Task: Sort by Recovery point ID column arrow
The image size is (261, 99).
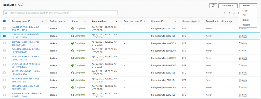Action: [x=43, y=21]
